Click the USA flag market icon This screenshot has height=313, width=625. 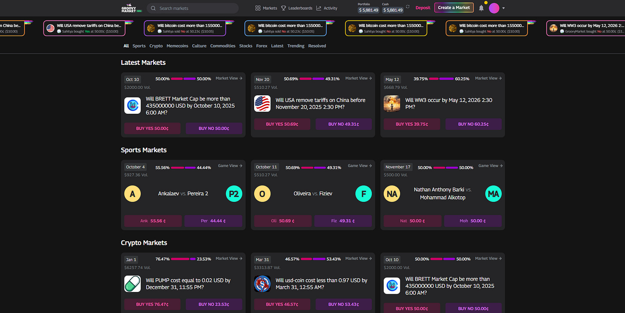click(262, 103)
